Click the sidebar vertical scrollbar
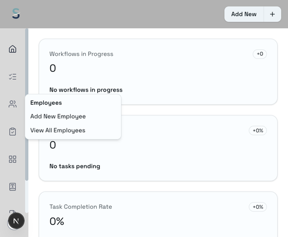This screenshot has width=288, height=237. (x=26, y=105)
